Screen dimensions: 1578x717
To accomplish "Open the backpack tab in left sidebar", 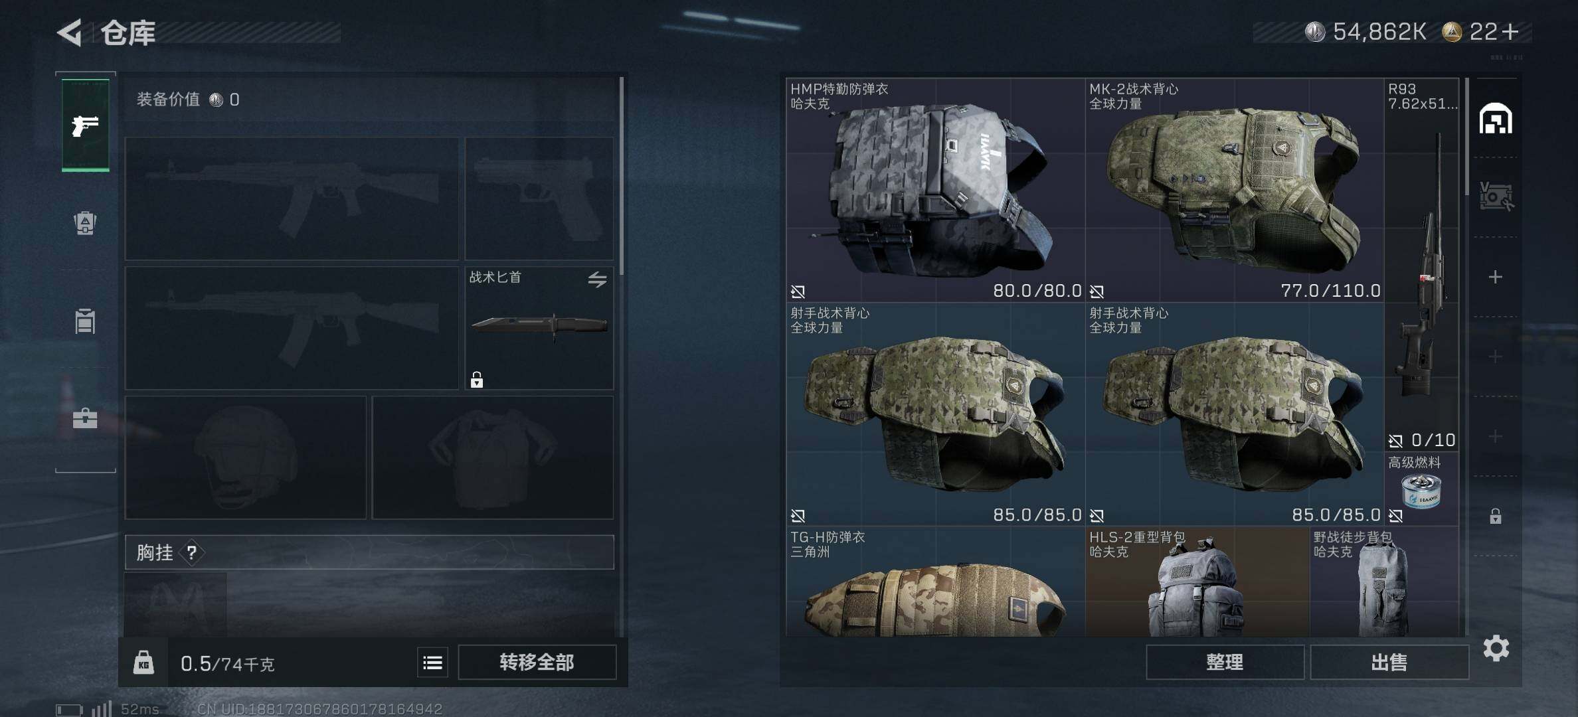I will click(x=85, y=222).
